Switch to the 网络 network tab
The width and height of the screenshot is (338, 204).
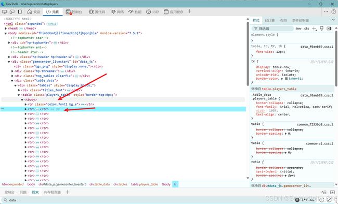coord(118,12)
